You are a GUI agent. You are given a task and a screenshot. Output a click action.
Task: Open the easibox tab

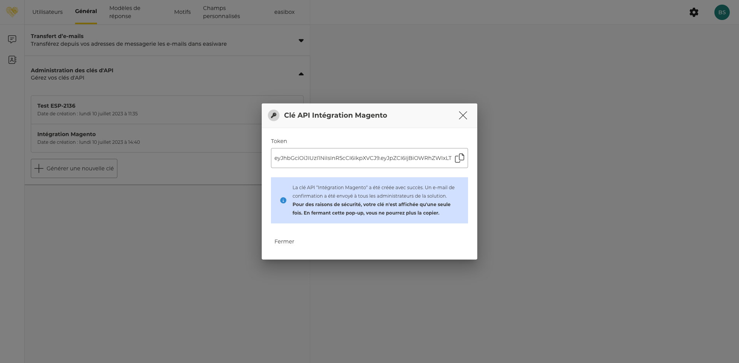284,12
